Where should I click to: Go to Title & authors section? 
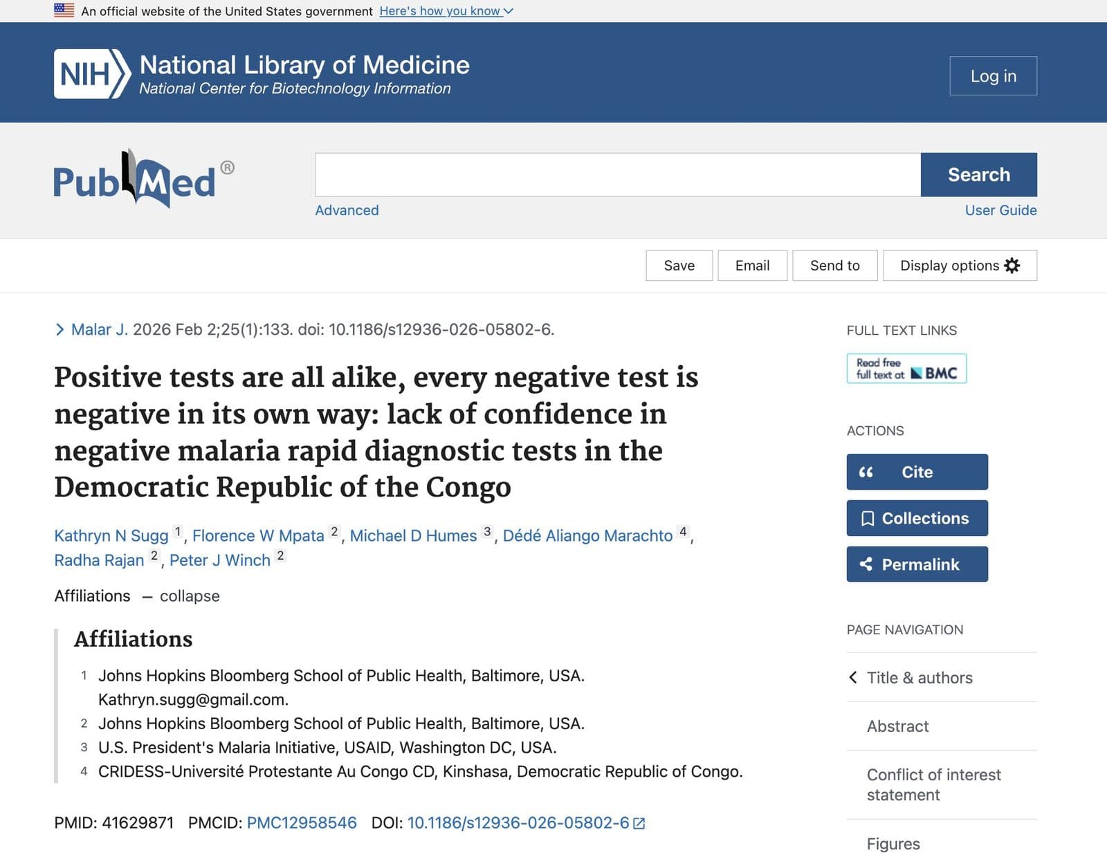pos(920,678)
